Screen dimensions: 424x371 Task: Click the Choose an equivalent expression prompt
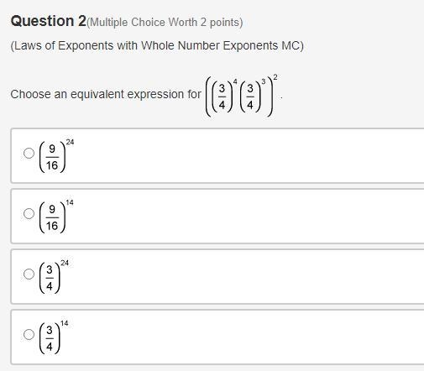(x=106, y=94)
